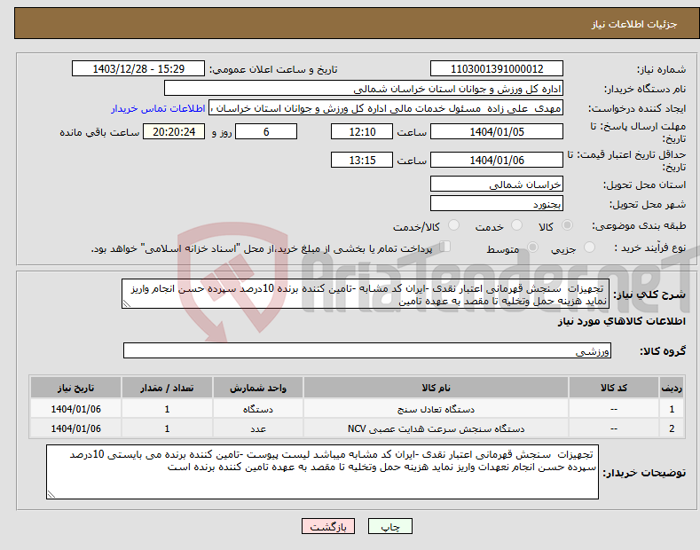
Task: Select the کالا/خدمت radio button
Action: 453,225
